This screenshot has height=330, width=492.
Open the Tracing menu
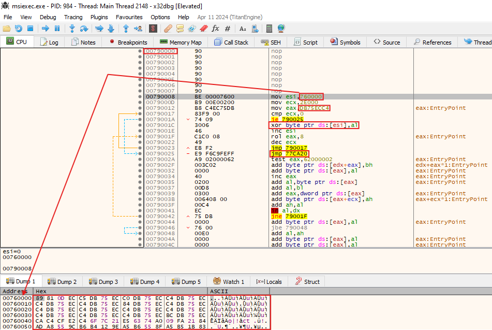point(73,17)
